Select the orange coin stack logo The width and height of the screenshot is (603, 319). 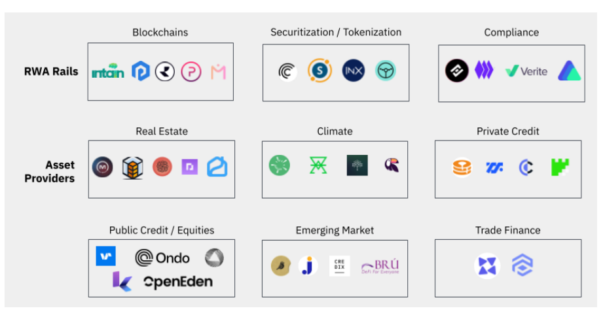(x=462, y=167)
